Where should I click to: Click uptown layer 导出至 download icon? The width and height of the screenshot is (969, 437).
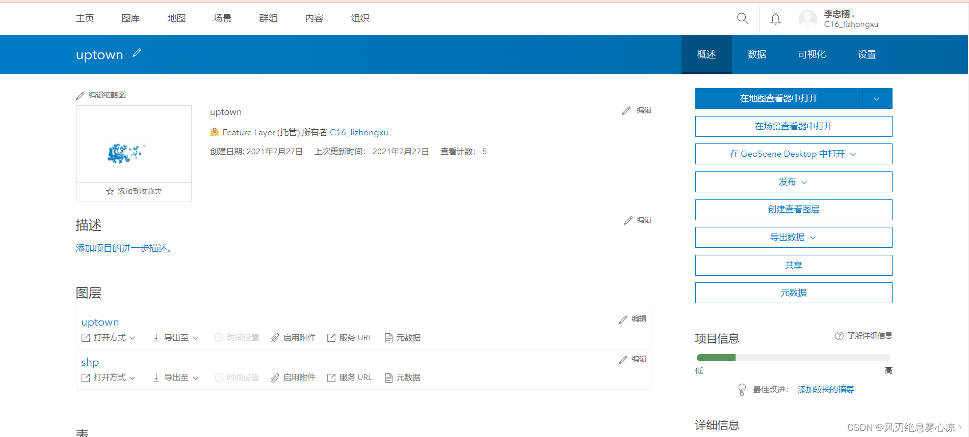[x=156, y=338]
